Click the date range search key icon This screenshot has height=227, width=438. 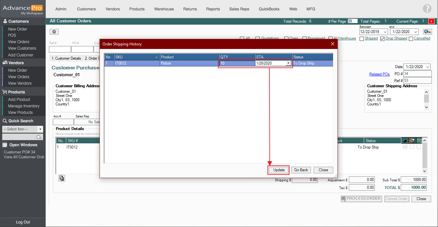click(x=427, y=32)
